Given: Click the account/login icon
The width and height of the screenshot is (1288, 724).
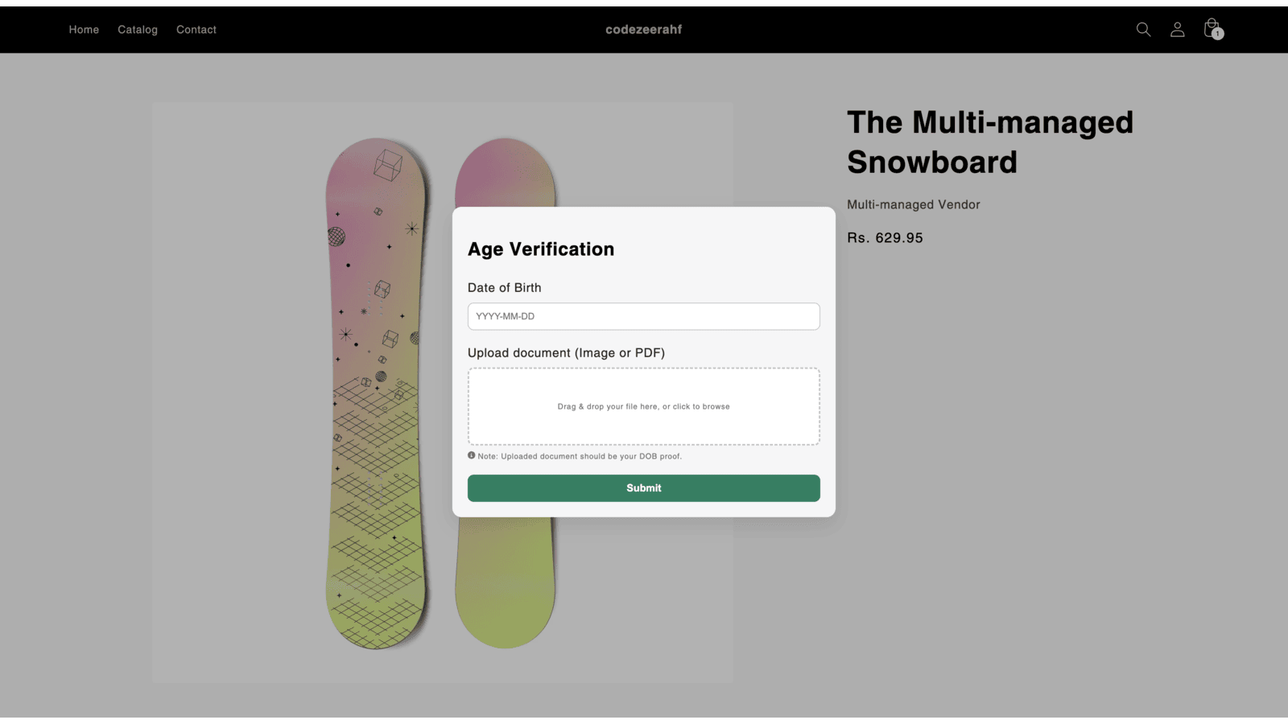Looking at the screenshot, I should 1177,29.
